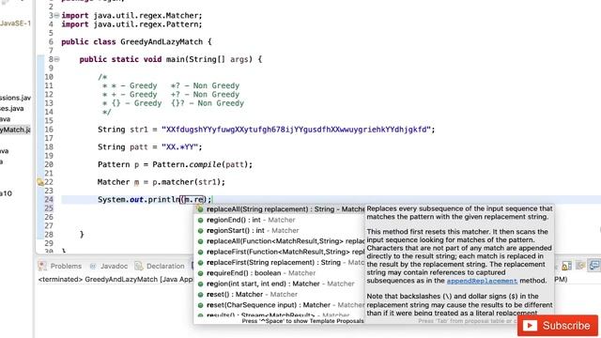
Task: Select the file ending in ssions.jav in explorer
Action: [15, 98]
